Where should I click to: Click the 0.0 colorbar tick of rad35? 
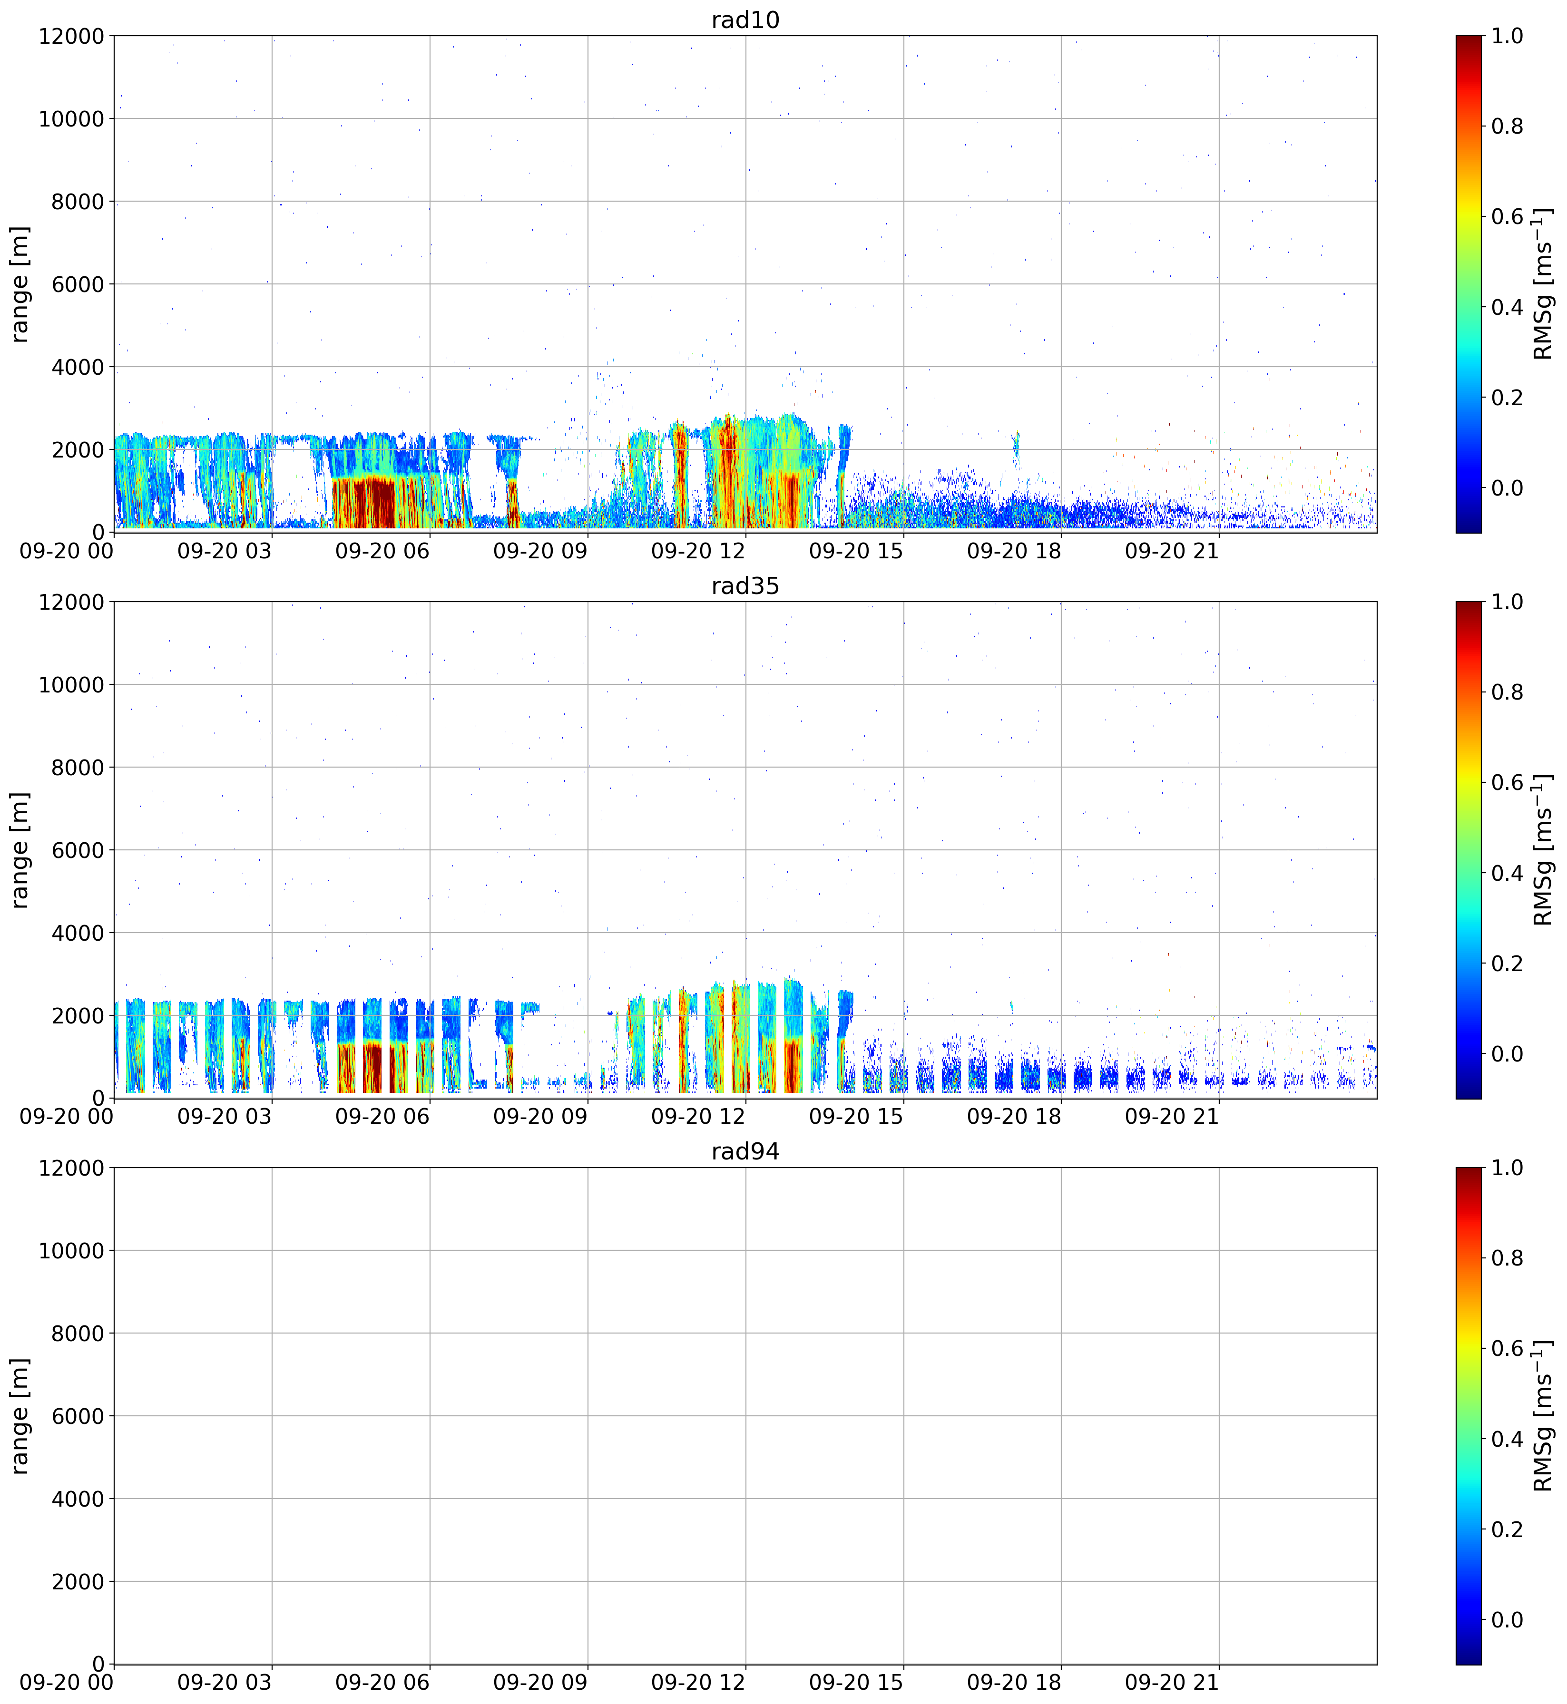coord(1507,1054)
